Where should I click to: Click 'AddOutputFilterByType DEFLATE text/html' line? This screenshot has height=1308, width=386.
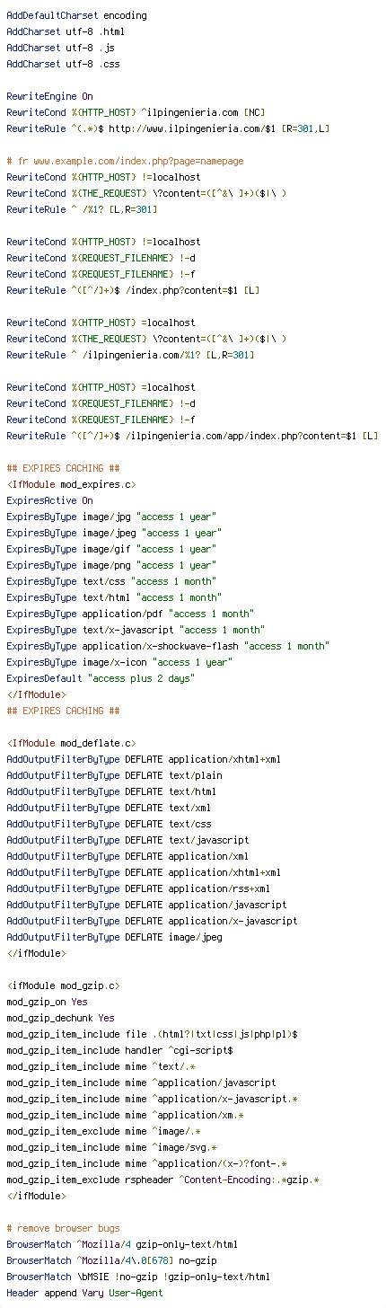coord(111,791)
